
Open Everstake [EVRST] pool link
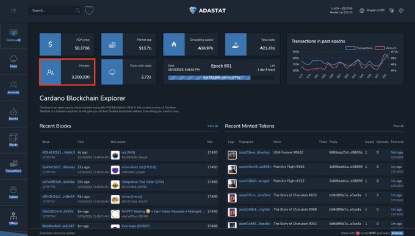pyautogui.click(x=135, y=226)
